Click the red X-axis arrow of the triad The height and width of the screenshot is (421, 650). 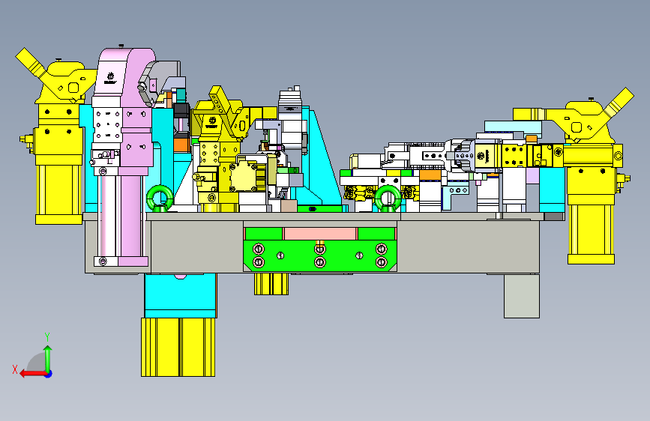[x=33, y=374]
